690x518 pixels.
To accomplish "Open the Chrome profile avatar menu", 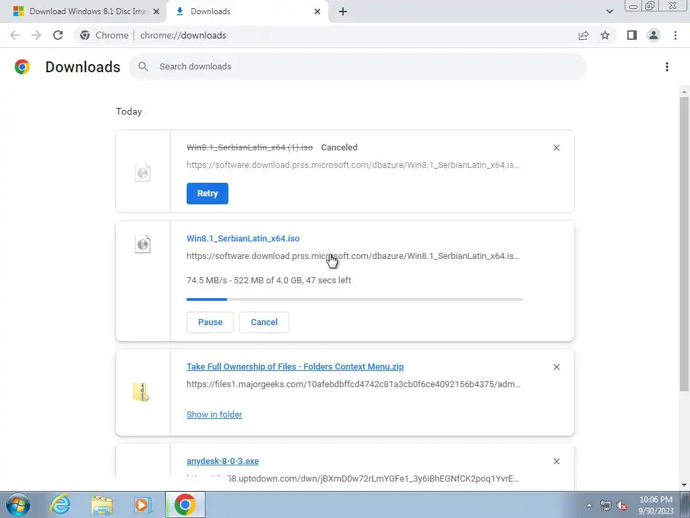I will pyautogui.click(x=654, y=35).
